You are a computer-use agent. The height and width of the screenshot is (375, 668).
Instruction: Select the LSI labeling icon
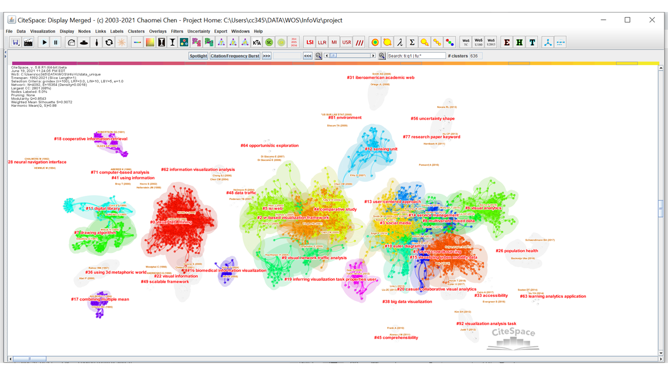(x=310, y=42)
